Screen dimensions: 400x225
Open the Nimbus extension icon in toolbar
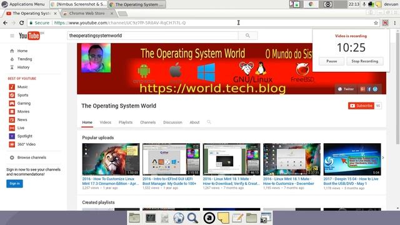click(x=385, y=23)
